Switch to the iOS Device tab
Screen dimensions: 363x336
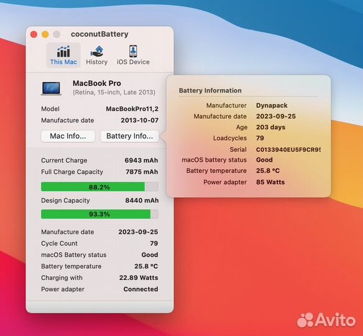point(133,55)
